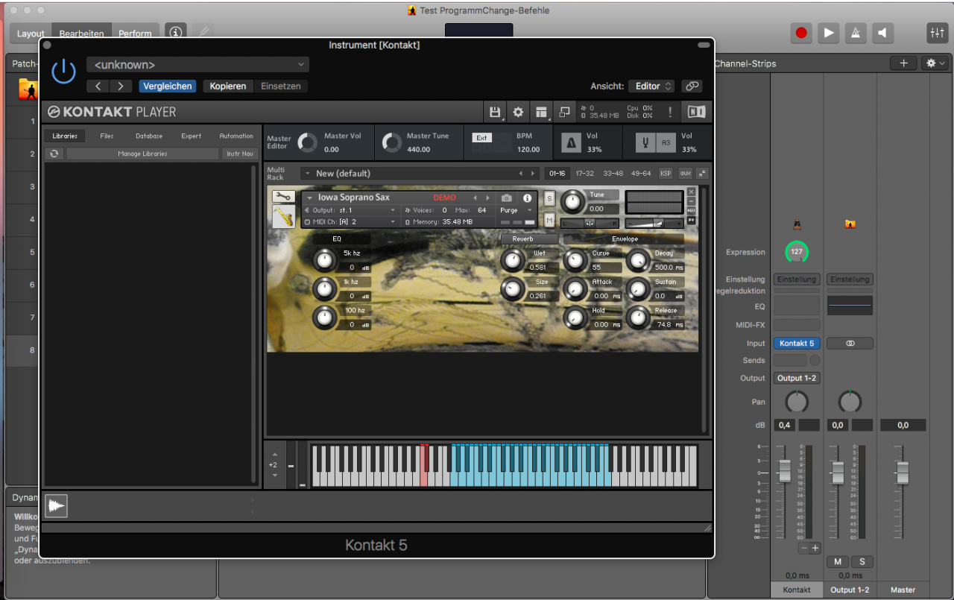Open Ansicht Editor dropdown

coord(651,86)
